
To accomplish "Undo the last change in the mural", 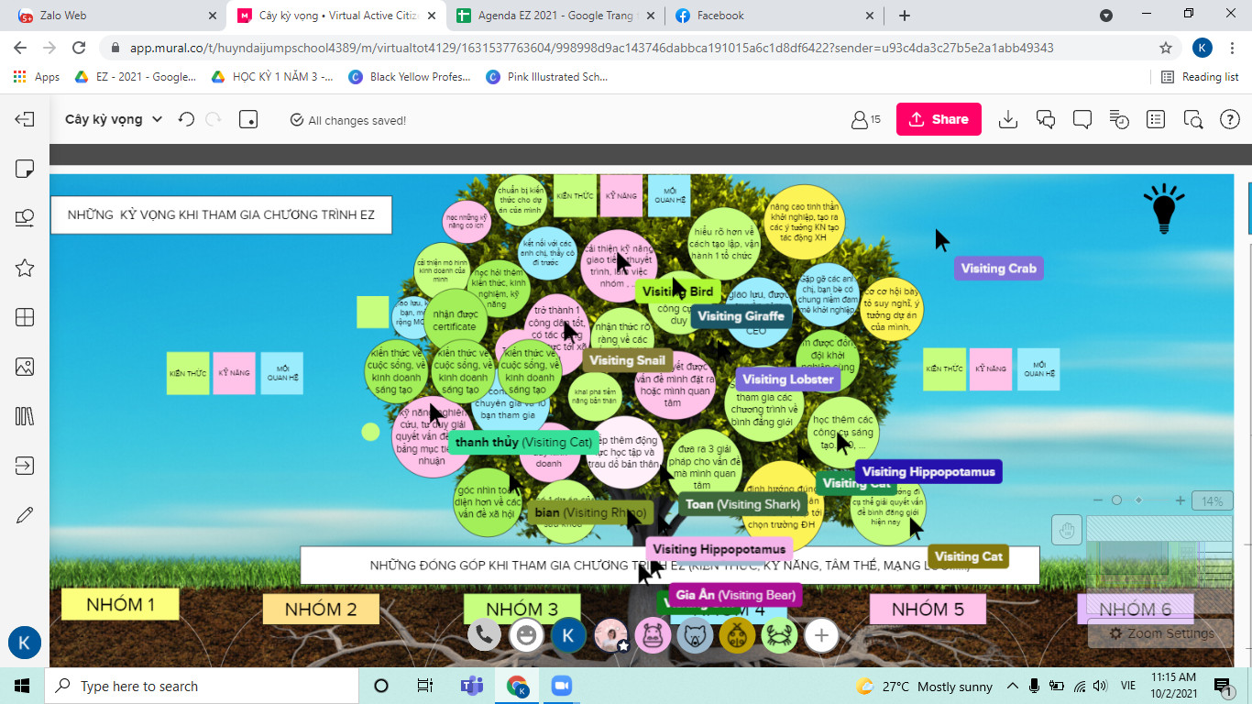I will coord(186,119).
